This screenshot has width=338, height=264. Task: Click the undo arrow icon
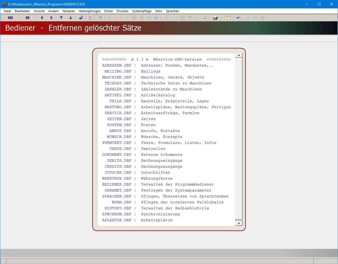(238, 18)
